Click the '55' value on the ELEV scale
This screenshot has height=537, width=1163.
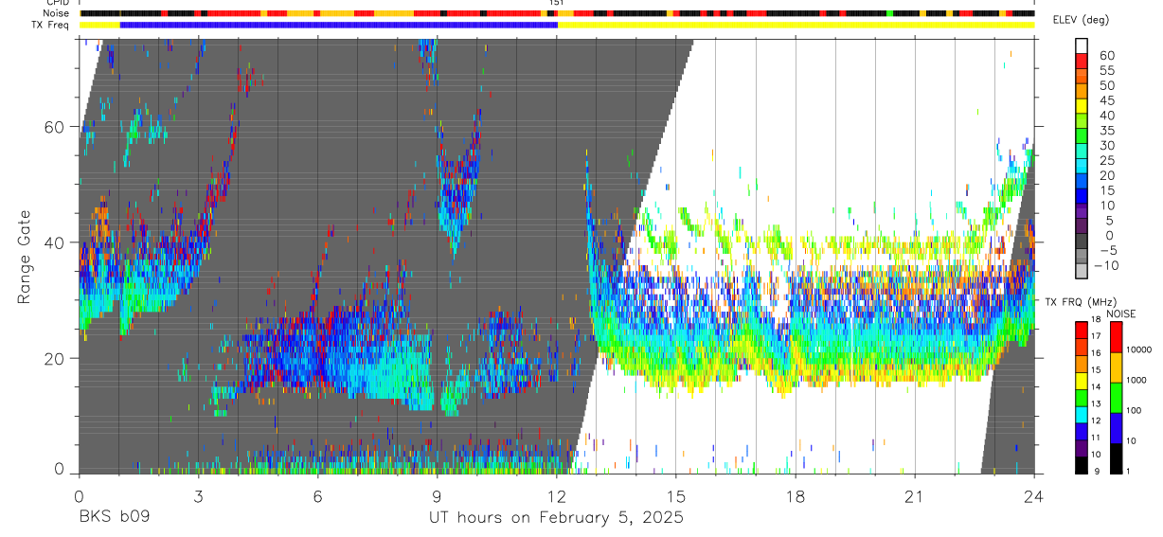[1106, 70]
